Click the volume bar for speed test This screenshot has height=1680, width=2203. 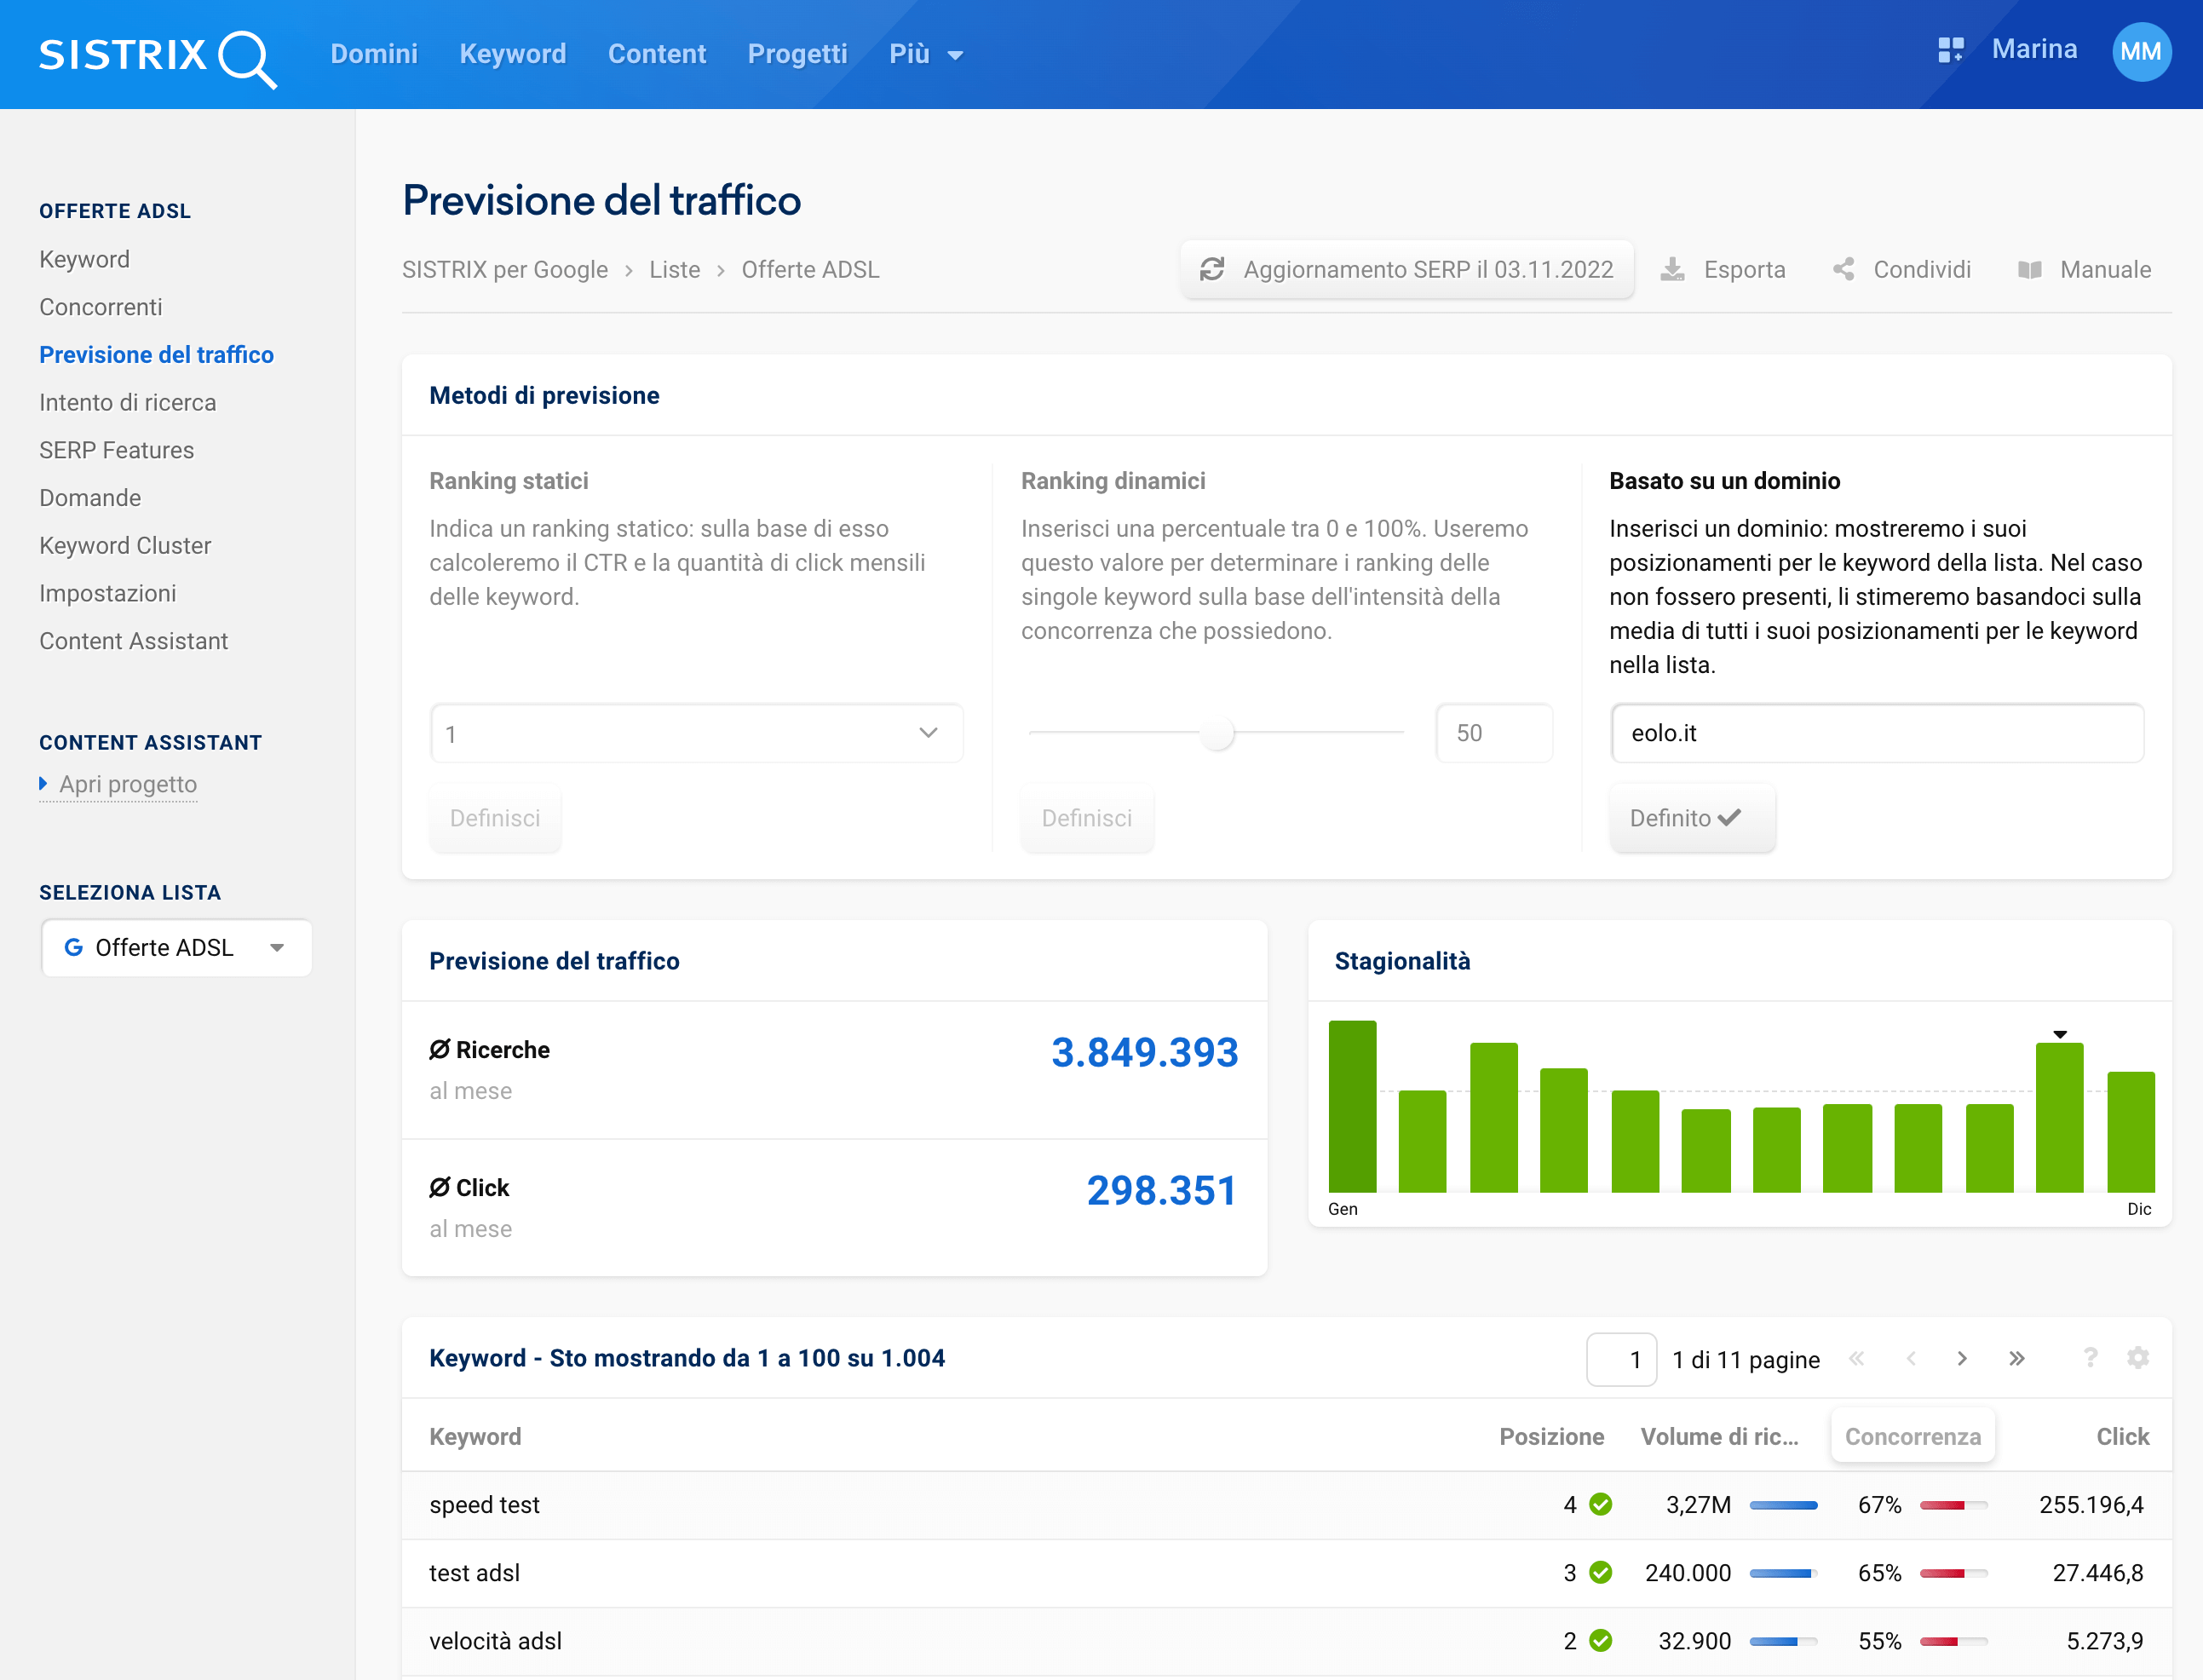[x=1783, y=1504]
